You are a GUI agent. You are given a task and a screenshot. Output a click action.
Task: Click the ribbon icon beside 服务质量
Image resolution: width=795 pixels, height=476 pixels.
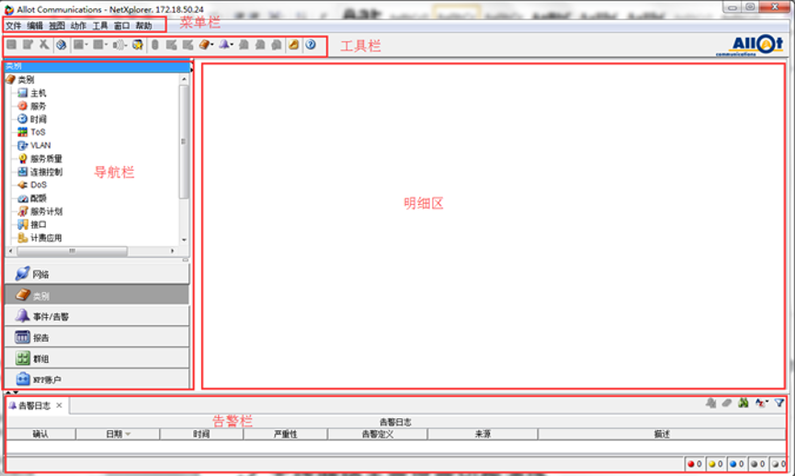22,159
